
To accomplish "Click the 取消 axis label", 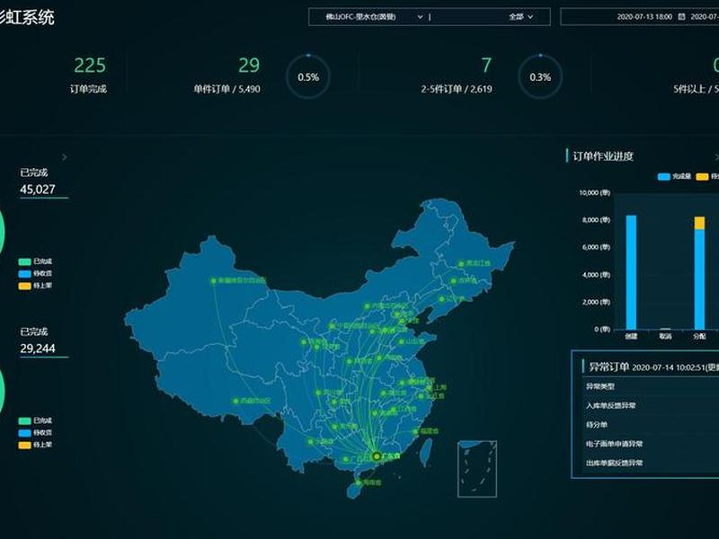I will click(x=665, y=336).
